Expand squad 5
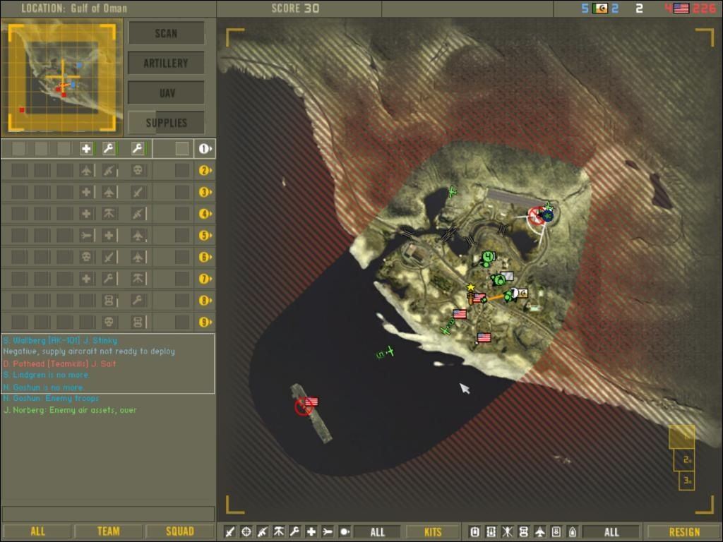Image resolution: width=723 pixels, height=542 pixels. pos(205,236)
